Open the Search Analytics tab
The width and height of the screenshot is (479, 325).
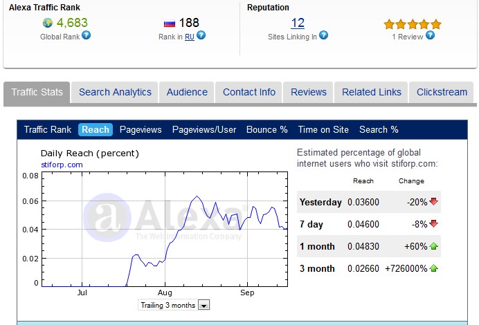tap(115, 92)
